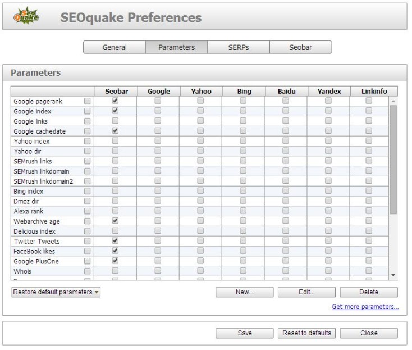The width and height of the screenshot is (412, 350).
Task: Check Delicious index in Seobar column
Action: [x=115, y=230]
